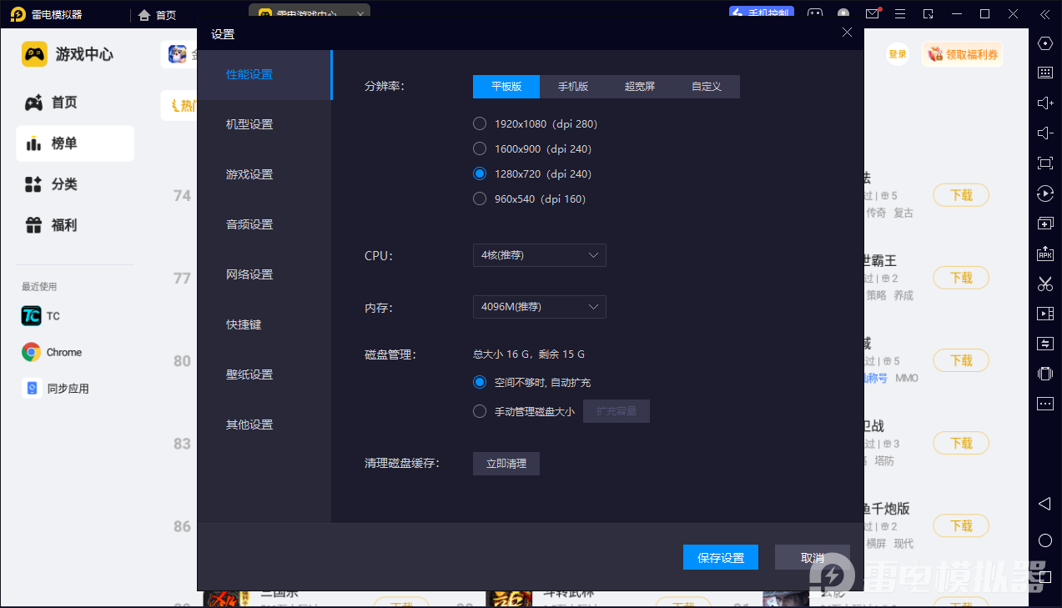Click the volume down speaker icon

coord(1045,133)
